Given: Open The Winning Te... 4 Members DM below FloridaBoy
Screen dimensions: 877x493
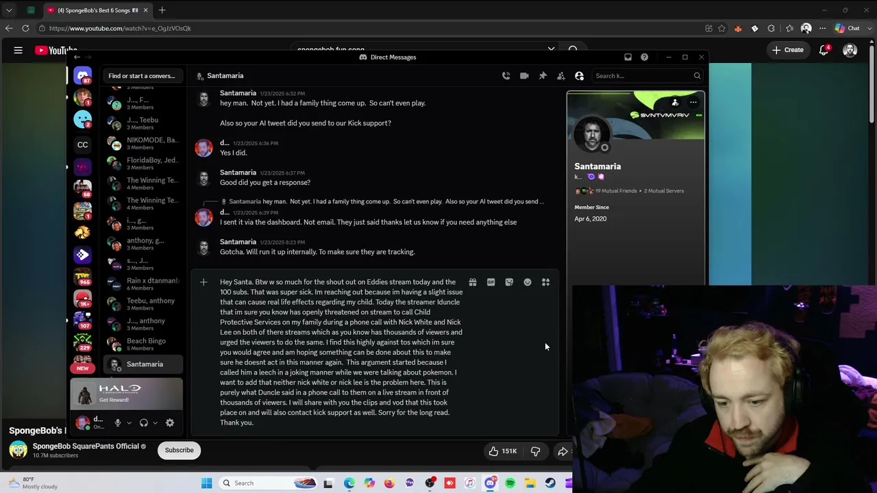Looking at the screenshot, I should pos(143,184).
